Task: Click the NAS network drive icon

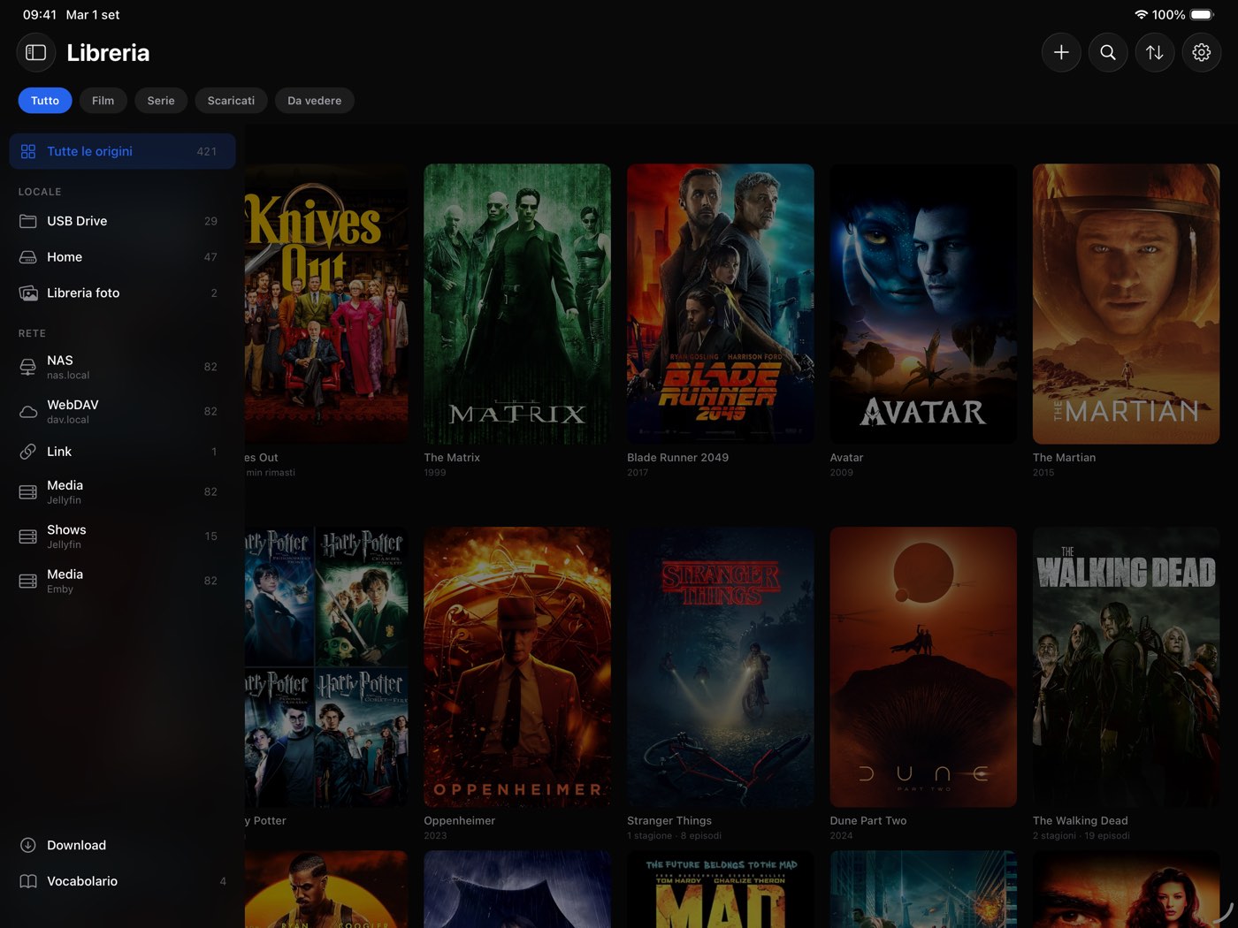Action: [28, 367]
